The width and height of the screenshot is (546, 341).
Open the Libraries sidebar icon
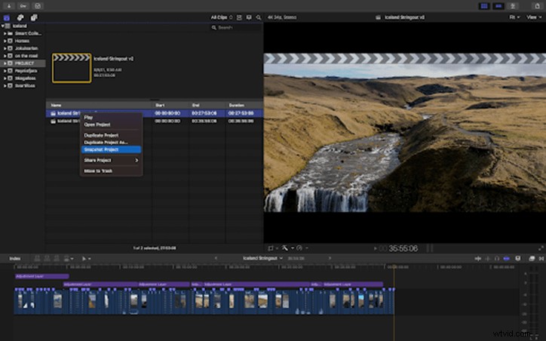click(x=7, y=17)
